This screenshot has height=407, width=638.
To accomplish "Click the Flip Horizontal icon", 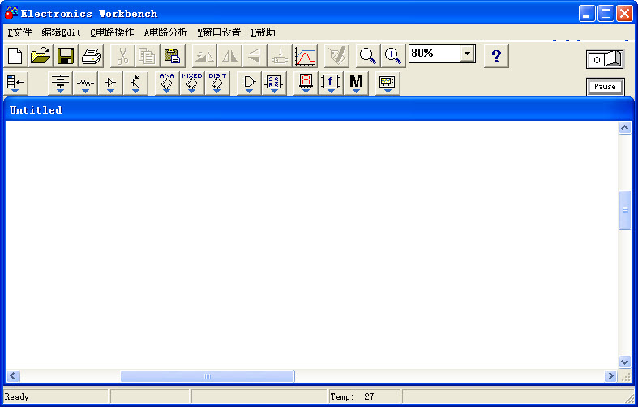I will tap(229, 56).
